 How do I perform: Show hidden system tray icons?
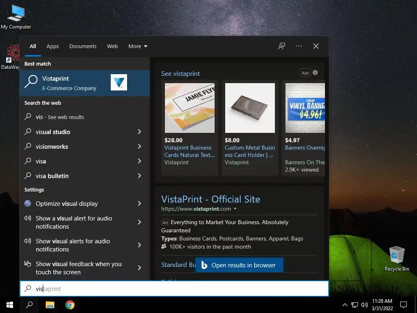[345, 305]
